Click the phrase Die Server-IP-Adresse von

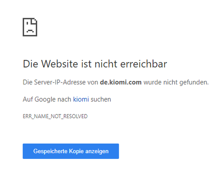coord(61,82)
